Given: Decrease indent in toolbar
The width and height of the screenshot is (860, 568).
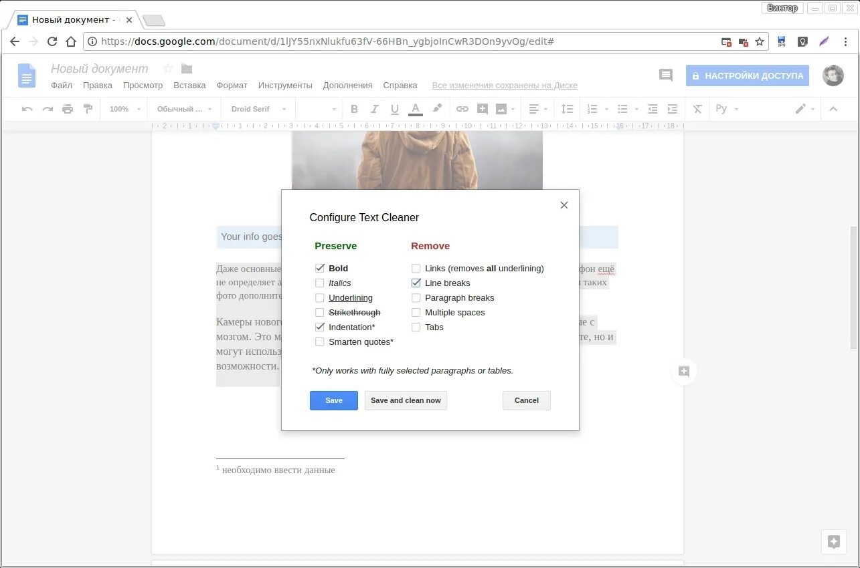Looking at the screenshot, I should tap(653, 109).
